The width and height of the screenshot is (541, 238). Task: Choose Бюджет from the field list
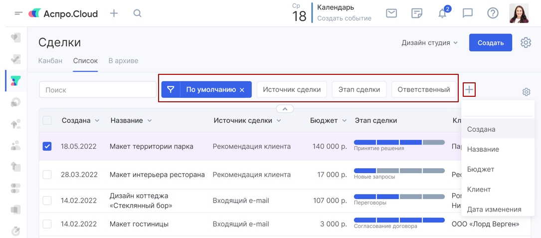coord(480,169)
